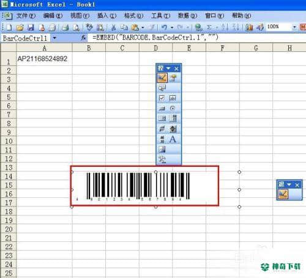Sort descending with the Z-A icon
The height and width of the screenshot is (278, 306).
236,27
